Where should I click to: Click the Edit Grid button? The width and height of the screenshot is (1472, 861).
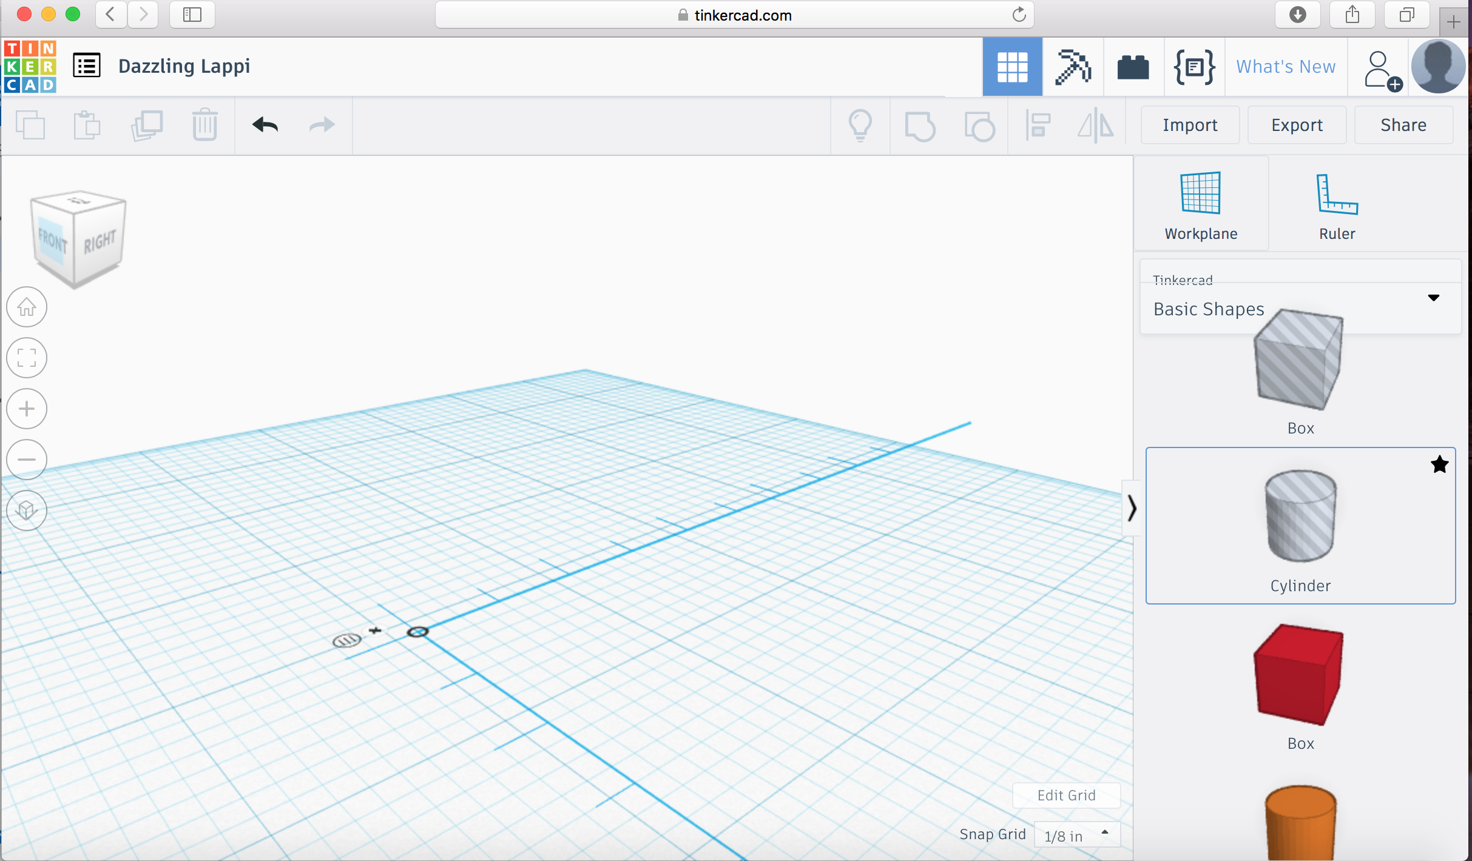tap(1066, 795)
